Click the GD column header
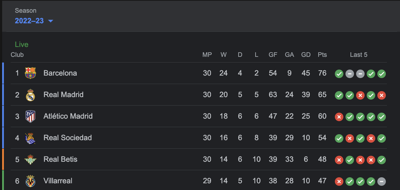This screenshot has width=400, height=190. [306, 55]
